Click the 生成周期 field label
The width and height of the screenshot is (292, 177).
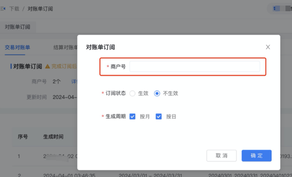tap(116, 116)
